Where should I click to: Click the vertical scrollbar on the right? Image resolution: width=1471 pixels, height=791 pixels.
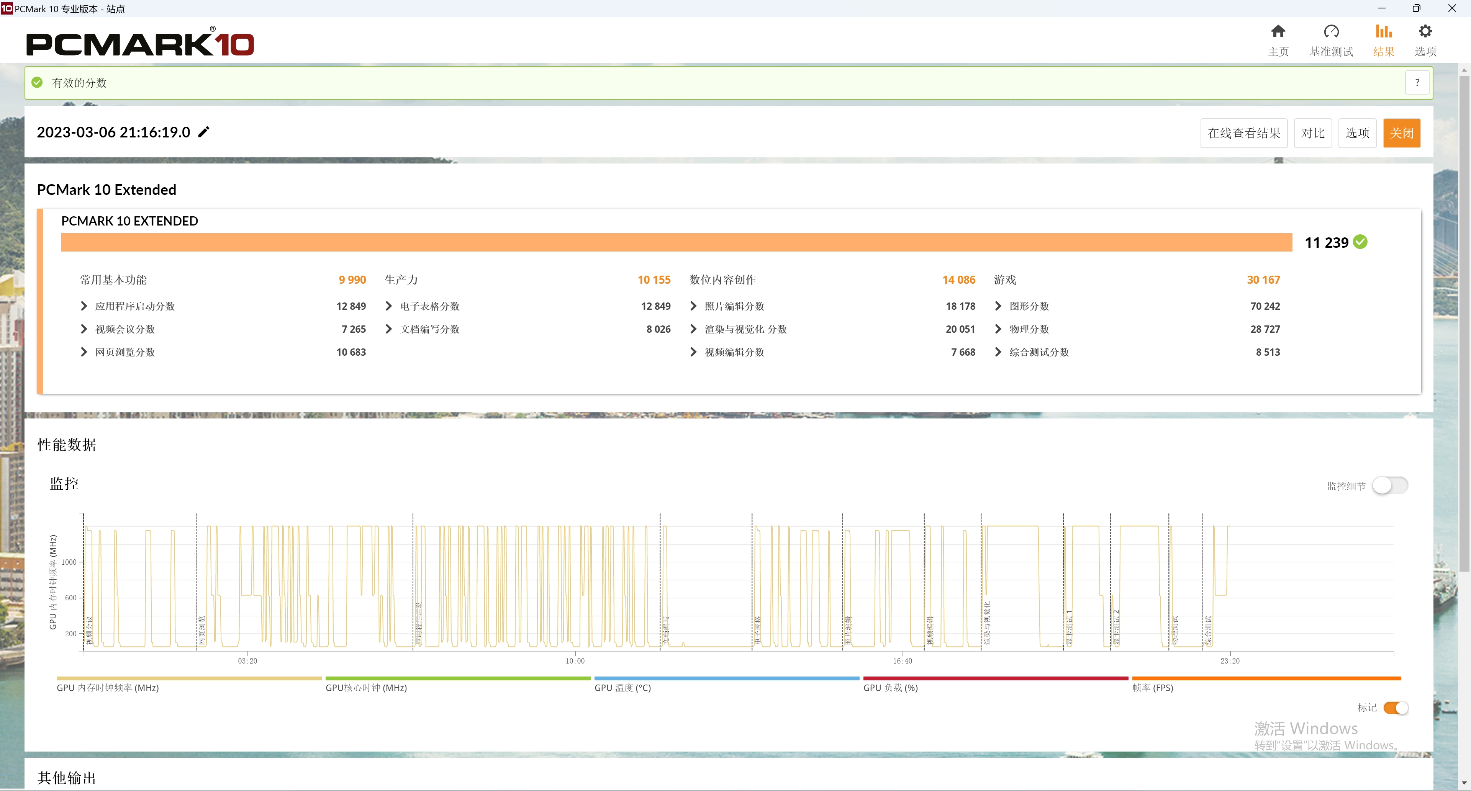point(1464,324)
